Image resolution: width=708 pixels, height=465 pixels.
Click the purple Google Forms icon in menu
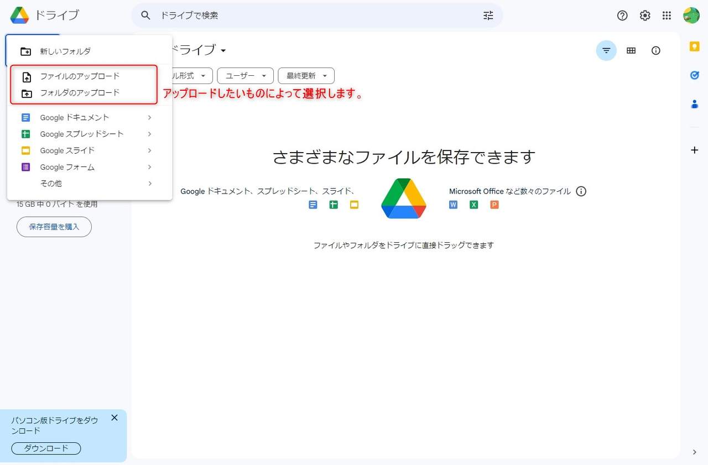25,167
